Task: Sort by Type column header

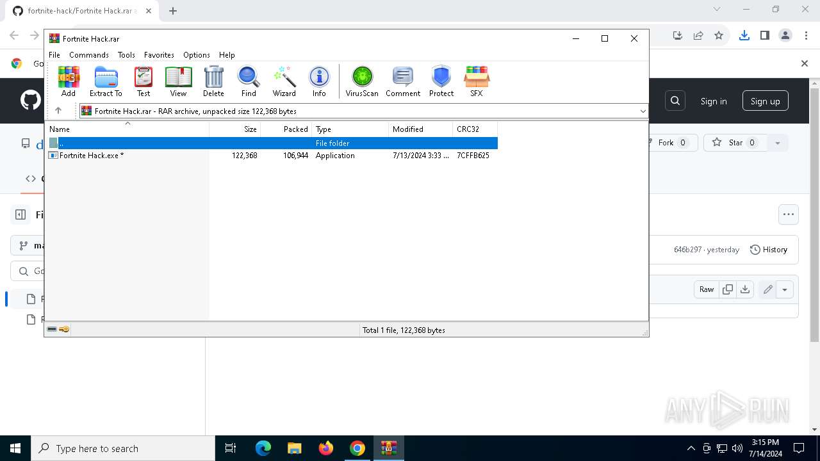Action: pyautogui.click(x=350, y=129)
